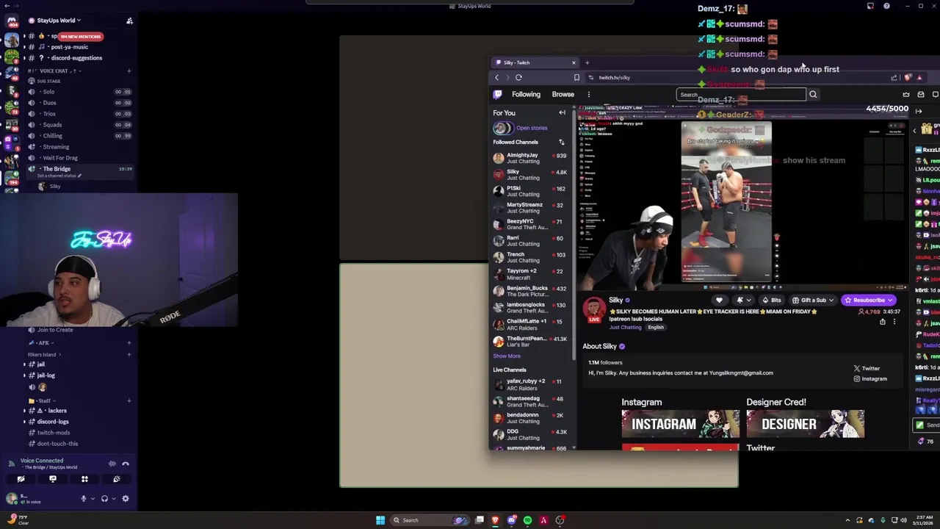
Task: Open the dont-touch-this channel
Action: 57,444
